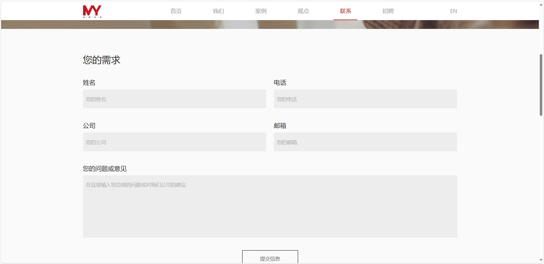
Task: Click the scrollbar up arrow
Action: (541, 5)
